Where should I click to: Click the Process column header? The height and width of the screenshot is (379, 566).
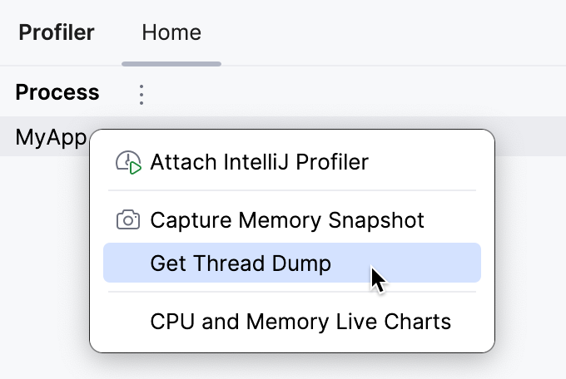coord(57,92)
